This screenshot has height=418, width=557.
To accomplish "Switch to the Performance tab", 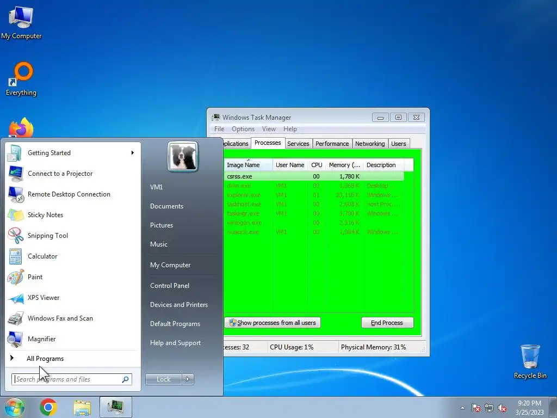I will pos(332,144).
